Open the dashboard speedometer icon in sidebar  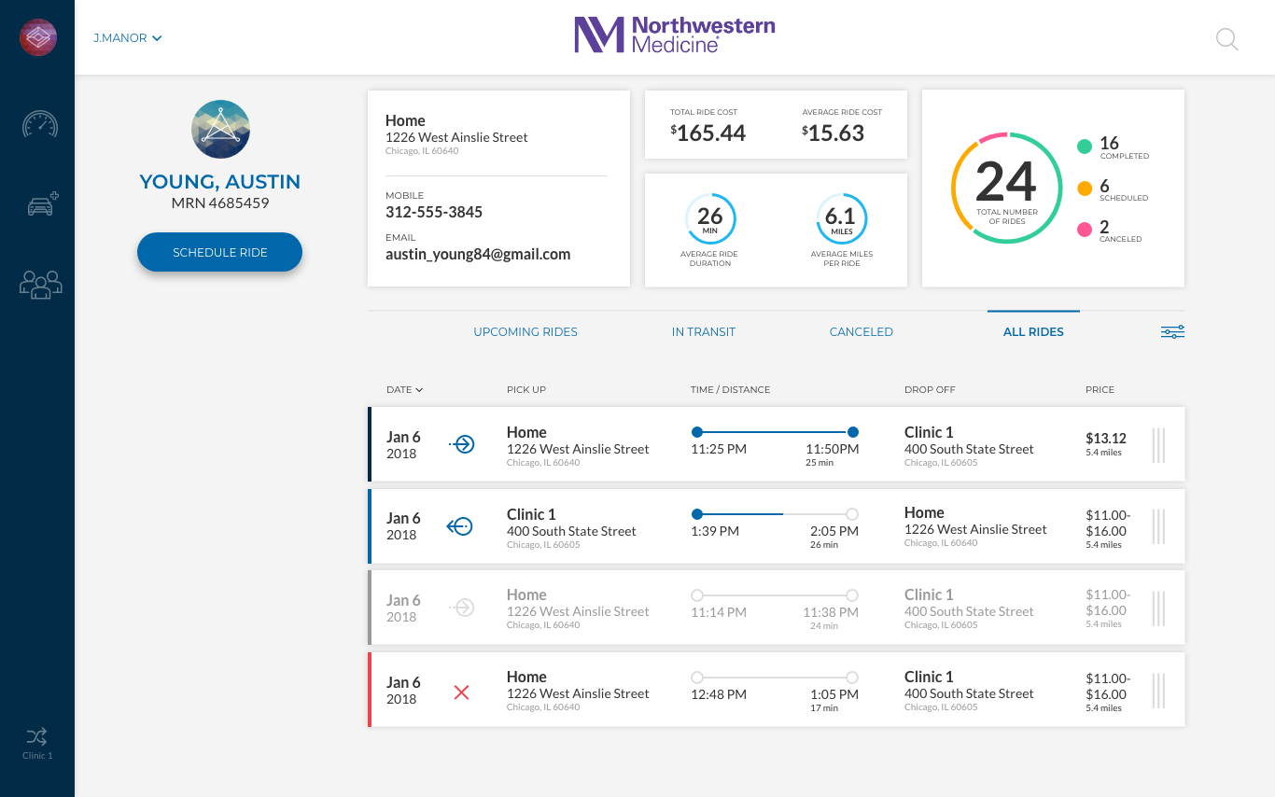click(x=39, y=124)
